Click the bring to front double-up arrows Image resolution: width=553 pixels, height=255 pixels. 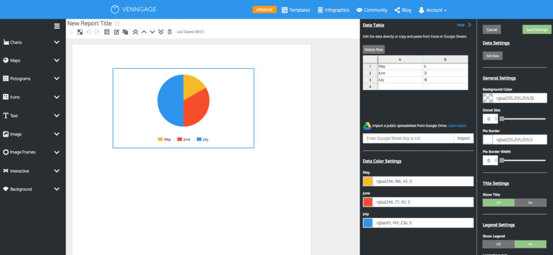click(135, 32)
